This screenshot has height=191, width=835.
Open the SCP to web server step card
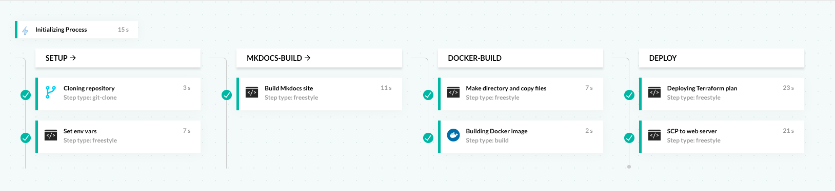[x=722, y=137]
